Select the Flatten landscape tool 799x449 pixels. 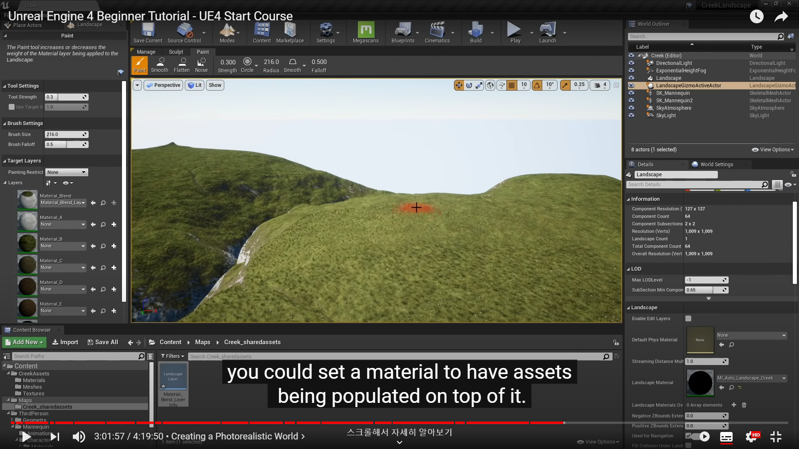pos(181,65)
